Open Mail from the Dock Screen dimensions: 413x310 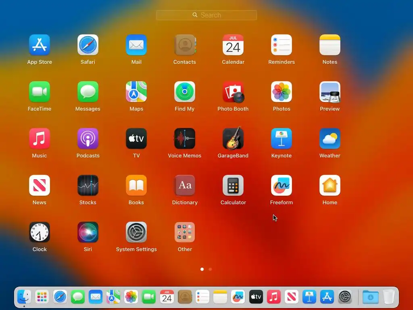[95, 297]
